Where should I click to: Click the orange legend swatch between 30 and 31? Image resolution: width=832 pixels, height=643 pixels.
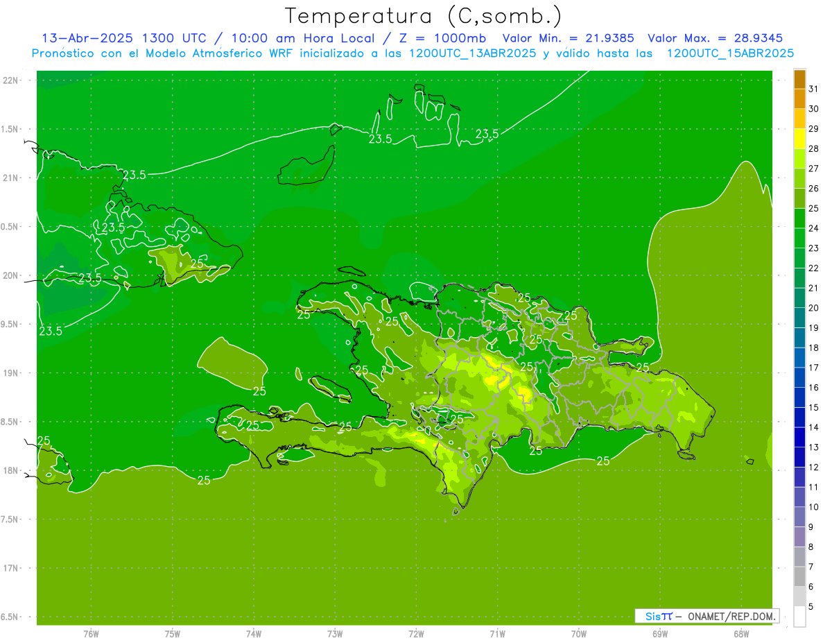click(x=799, y=99)
